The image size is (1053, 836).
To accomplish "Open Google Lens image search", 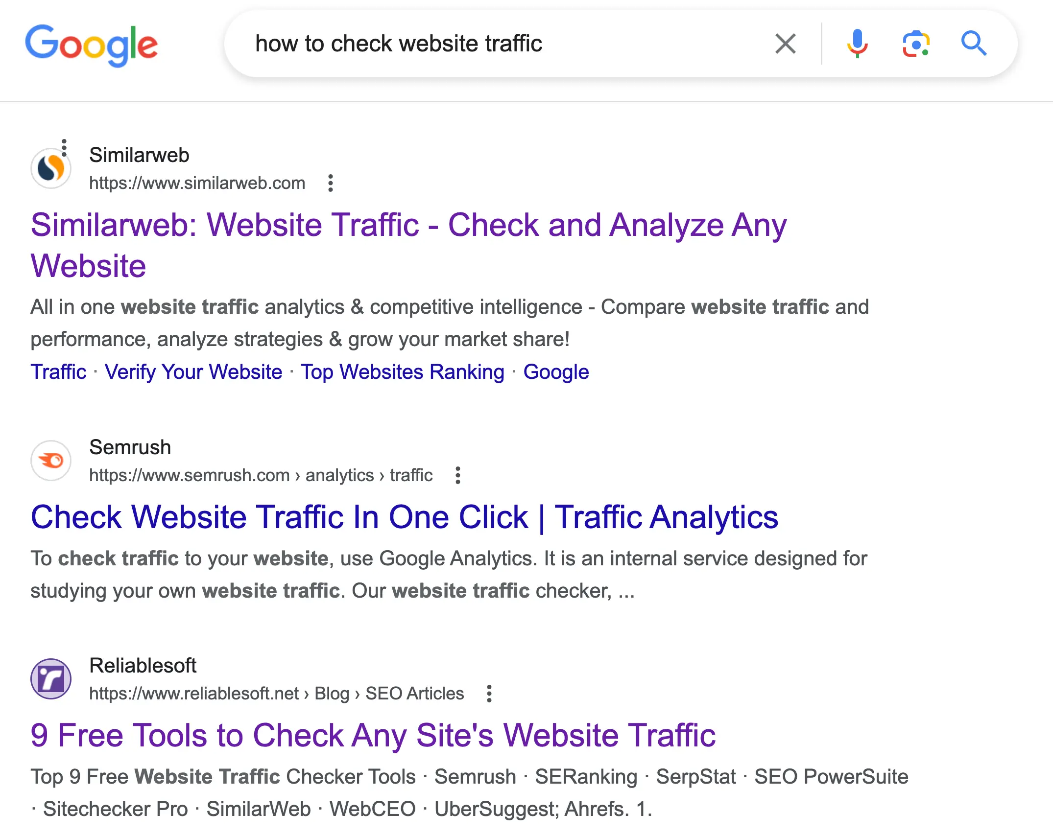I will point(916,44).
